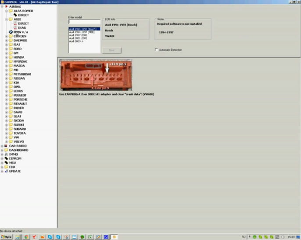Expand the TOYOTA node
Image resolution: width=301 pixels, height=240 pixels.
[6, 133]
